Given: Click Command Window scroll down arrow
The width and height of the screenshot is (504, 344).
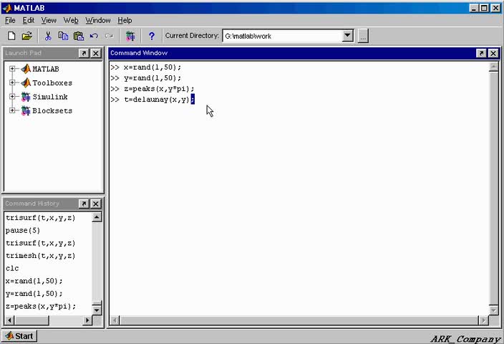Looking at the screenshot, I should [x=493, y=310].
